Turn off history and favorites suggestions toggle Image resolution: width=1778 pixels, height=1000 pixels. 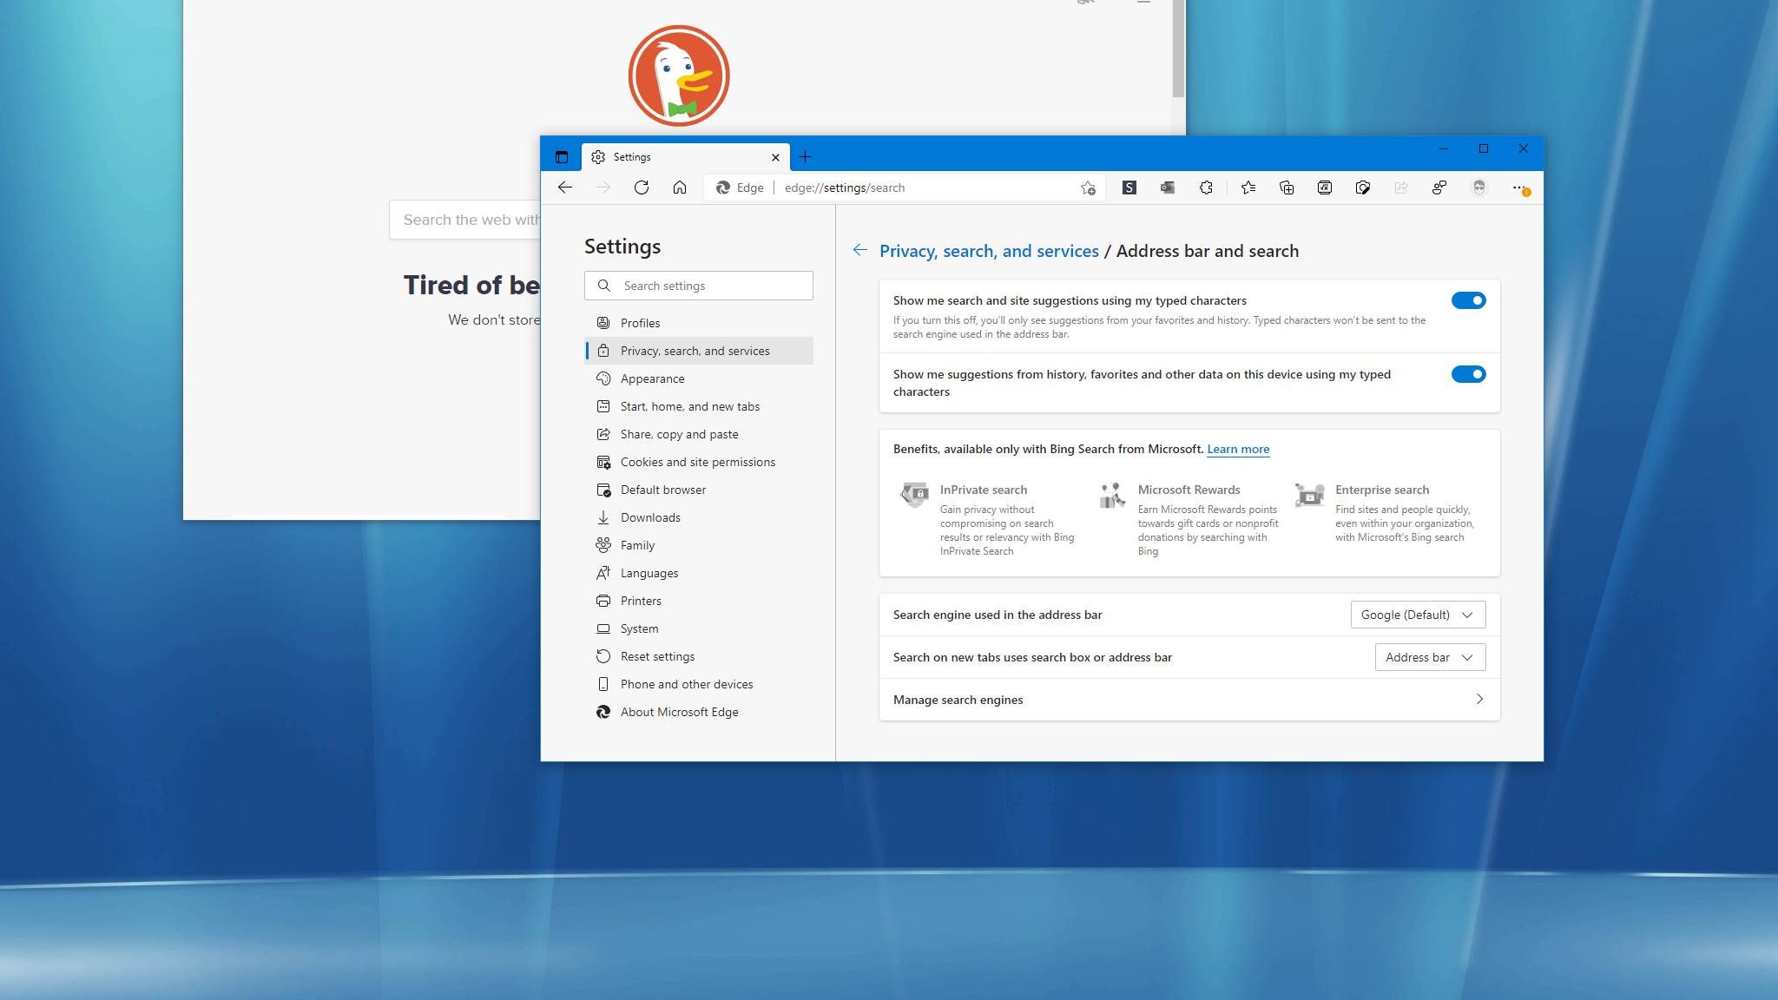pos(1468,374)
